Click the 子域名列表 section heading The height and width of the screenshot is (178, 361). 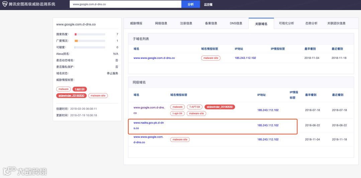tap(141, 39)
